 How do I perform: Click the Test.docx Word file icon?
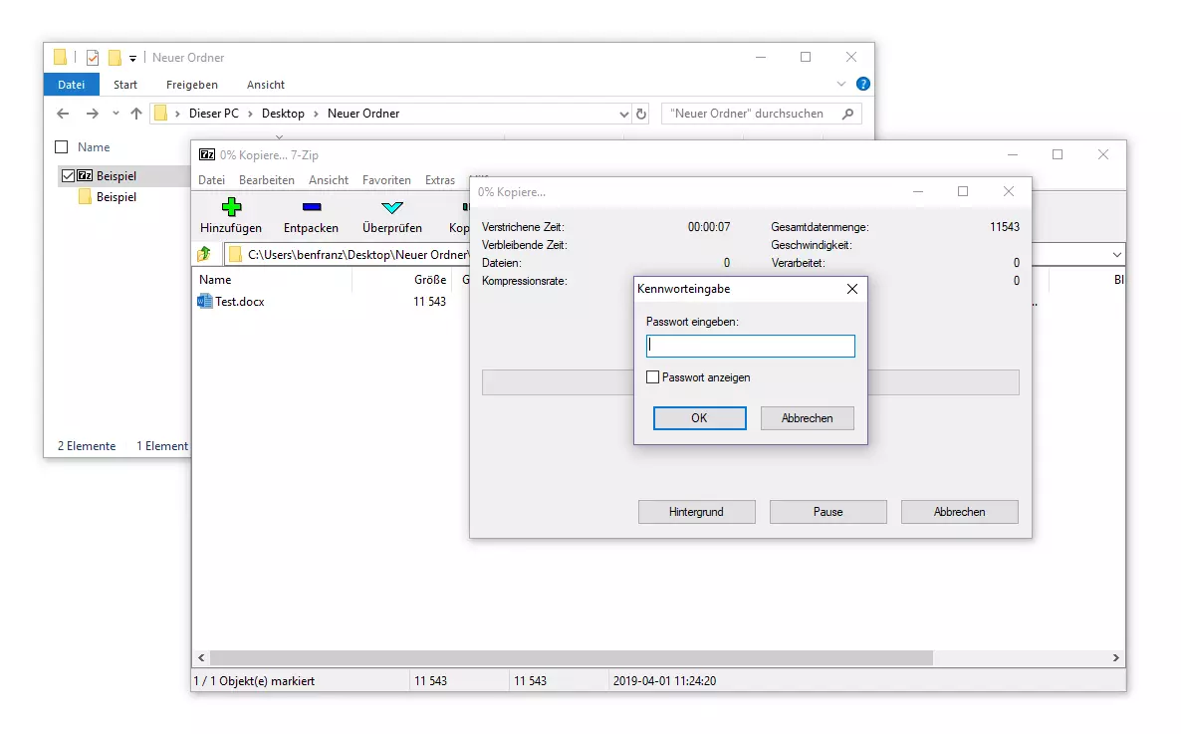pyautogui.click(x=205, y=302)
